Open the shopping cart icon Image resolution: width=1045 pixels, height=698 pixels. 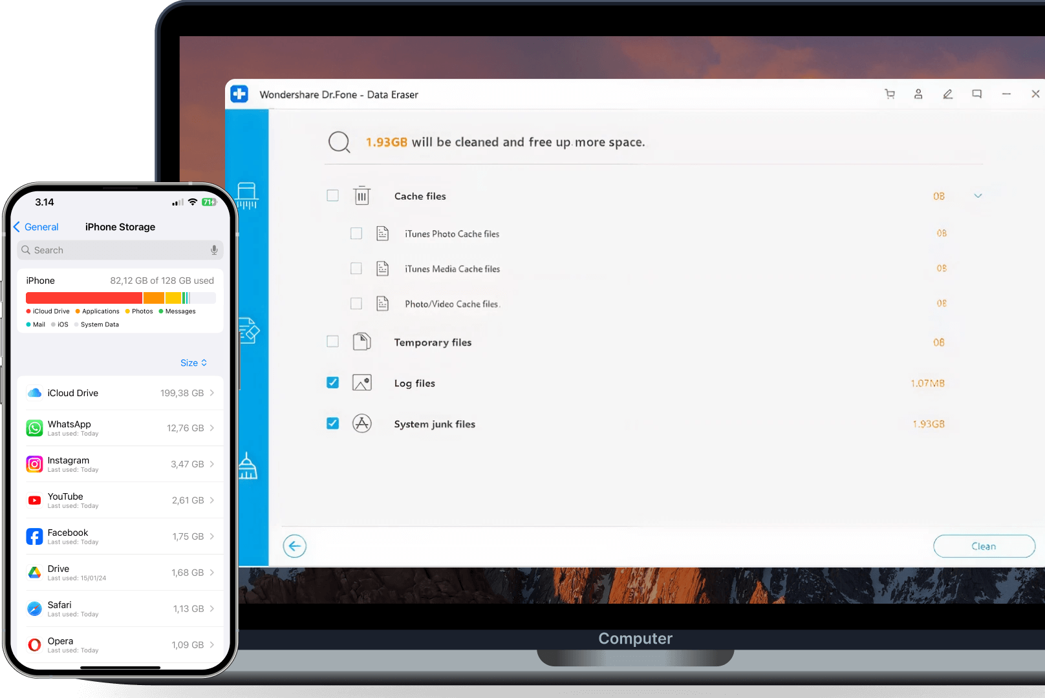[x=890, y=94]
